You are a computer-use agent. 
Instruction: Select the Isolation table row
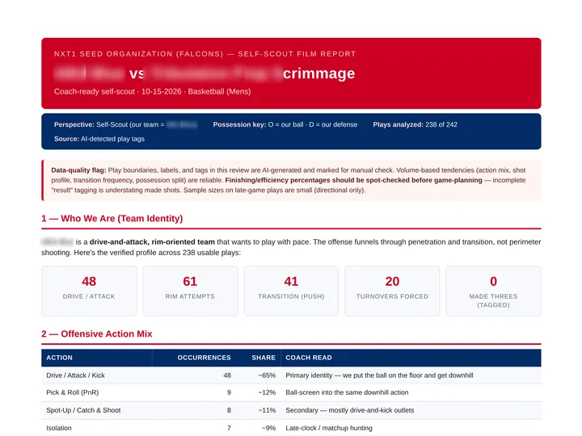pos(291,428)
